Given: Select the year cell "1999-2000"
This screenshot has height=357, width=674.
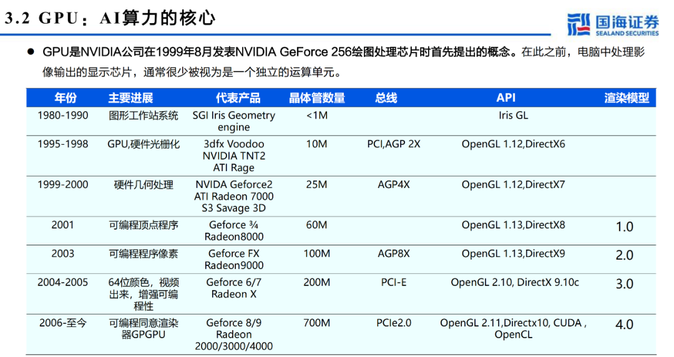Looking at the screenshot, I should tap(63, 185).
